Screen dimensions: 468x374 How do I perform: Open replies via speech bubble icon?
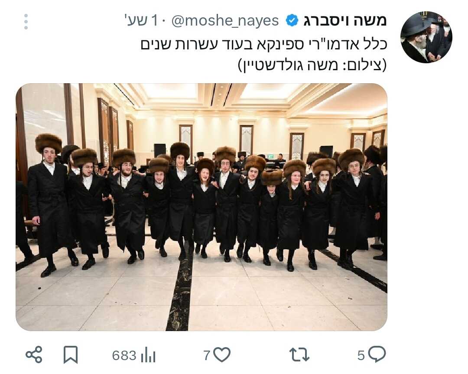(x=377, y=354)
